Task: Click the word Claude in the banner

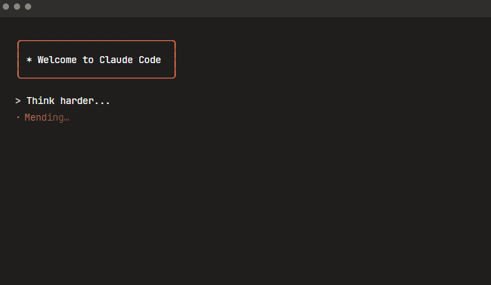Action: (x=116, y=60)
